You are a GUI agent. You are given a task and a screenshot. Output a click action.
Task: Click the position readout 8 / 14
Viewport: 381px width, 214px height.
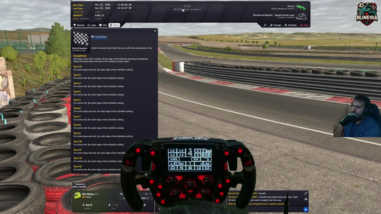coord(113,205)
